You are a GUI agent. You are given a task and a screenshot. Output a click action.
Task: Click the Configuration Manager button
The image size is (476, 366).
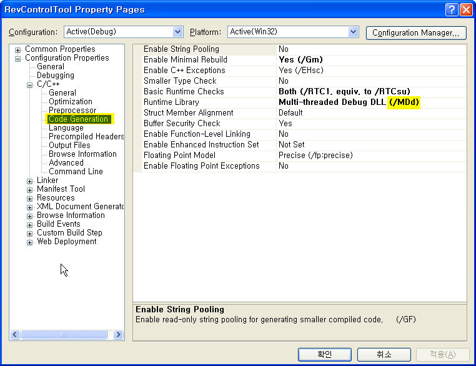tap(416, 32)
